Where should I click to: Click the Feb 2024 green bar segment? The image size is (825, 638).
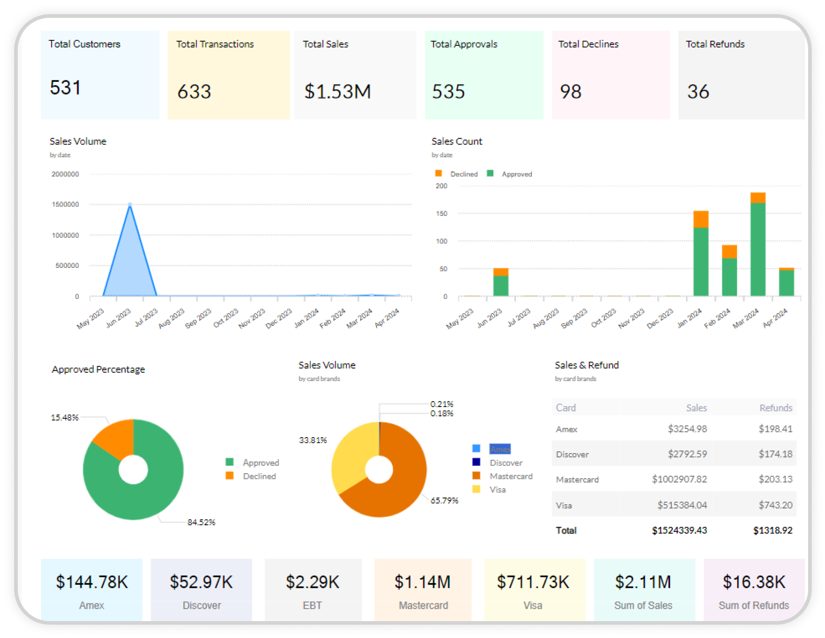click(x=729, y=277)
